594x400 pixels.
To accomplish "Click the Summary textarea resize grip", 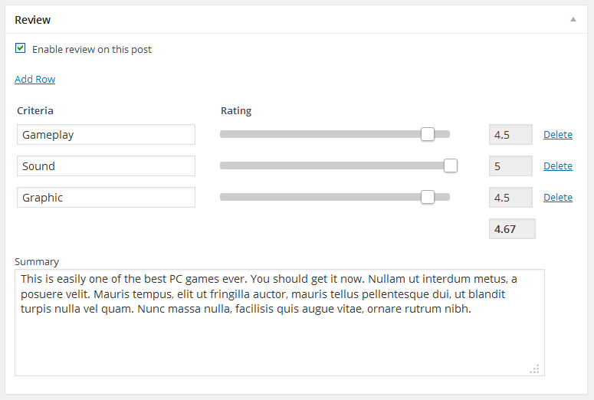I will click(535, 369).
